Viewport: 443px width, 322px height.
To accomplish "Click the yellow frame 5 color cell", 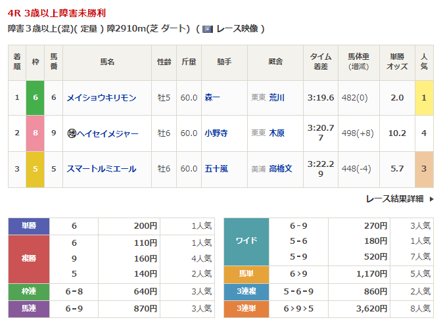I will (x=35, y=169).
